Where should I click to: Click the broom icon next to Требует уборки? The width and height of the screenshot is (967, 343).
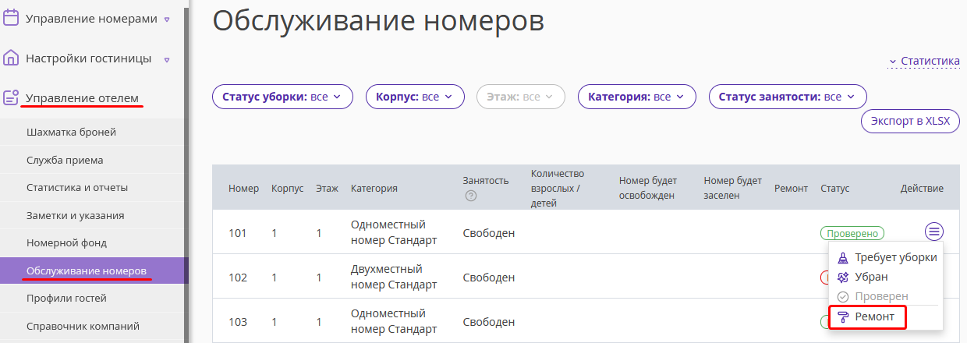pos(842,257)
